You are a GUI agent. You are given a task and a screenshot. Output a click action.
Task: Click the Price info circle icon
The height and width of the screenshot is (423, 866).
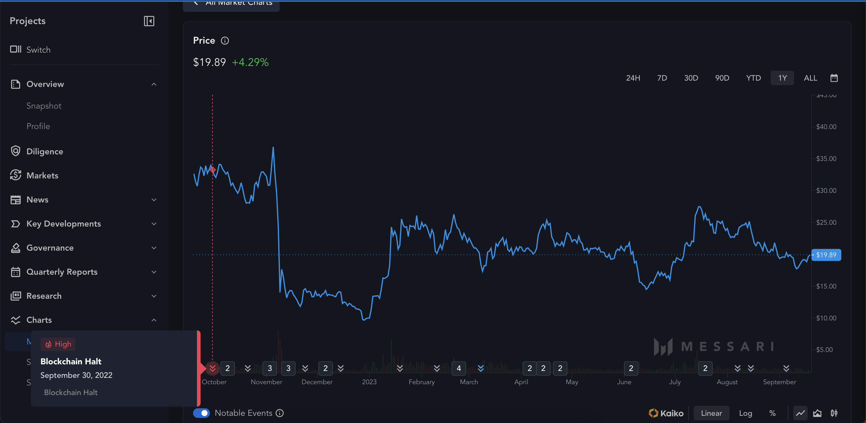[x=225, y=41]
